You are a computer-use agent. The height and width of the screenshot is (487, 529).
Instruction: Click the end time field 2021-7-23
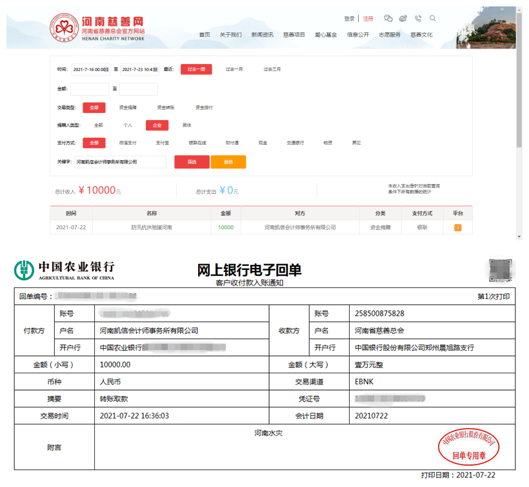[140, 70]
